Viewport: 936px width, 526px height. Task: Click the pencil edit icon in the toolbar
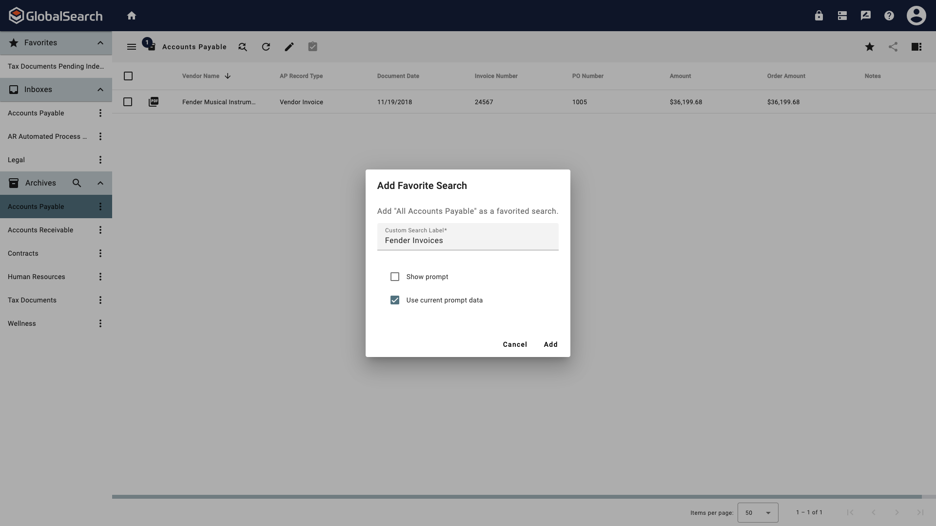click(x=289, y=47)
